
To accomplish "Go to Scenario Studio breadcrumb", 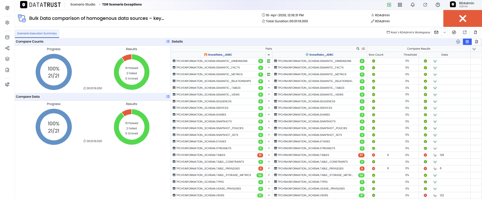I will 83,5.
